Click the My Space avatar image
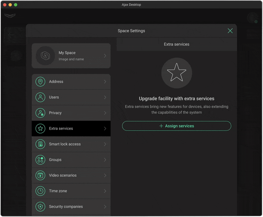The width and height of the screenshot is (263, 217). [x=45, y=56]
